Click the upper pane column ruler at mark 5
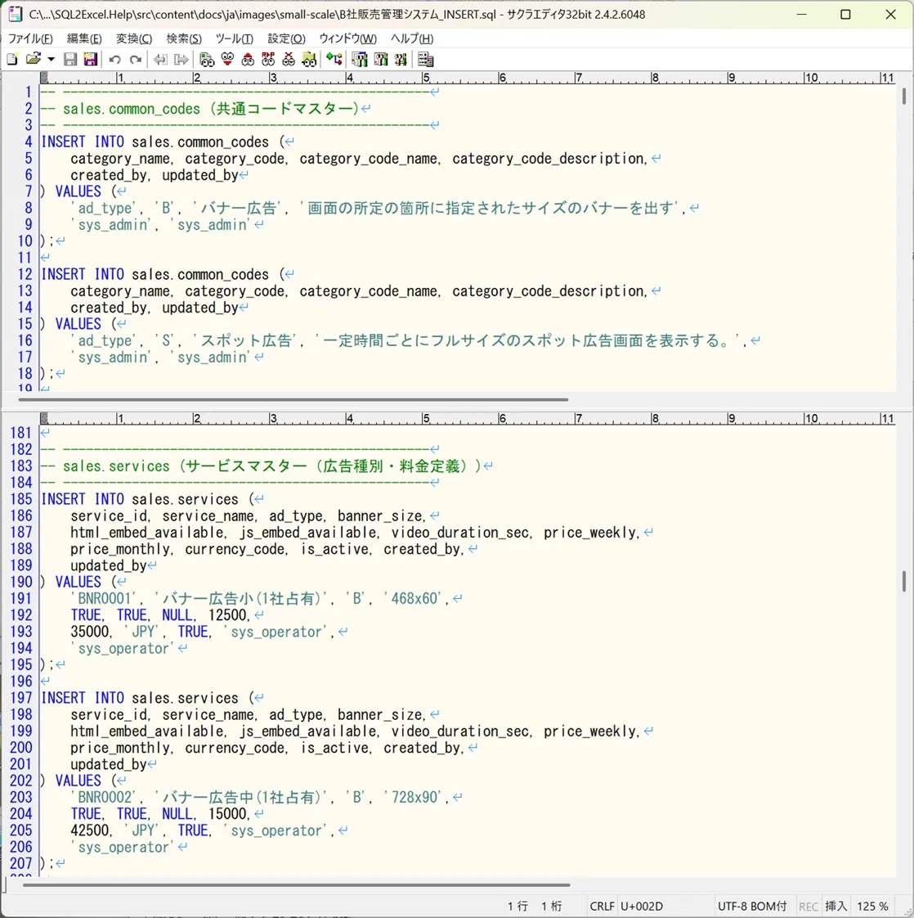The width and height of the screenshot is (914, 918). pos(425,78)
